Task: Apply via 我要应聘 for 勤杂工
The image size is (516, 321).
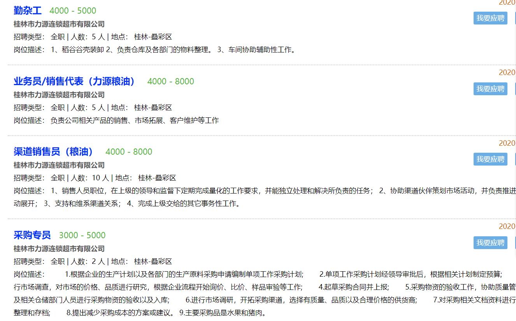Action: [490, 18]
